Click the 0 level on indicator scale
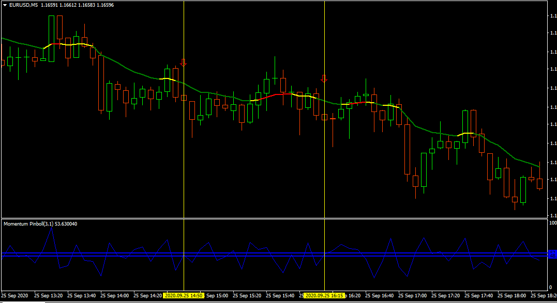Image resolution: width=557 pixels, height=303 pixels. (x=551, y=288)
